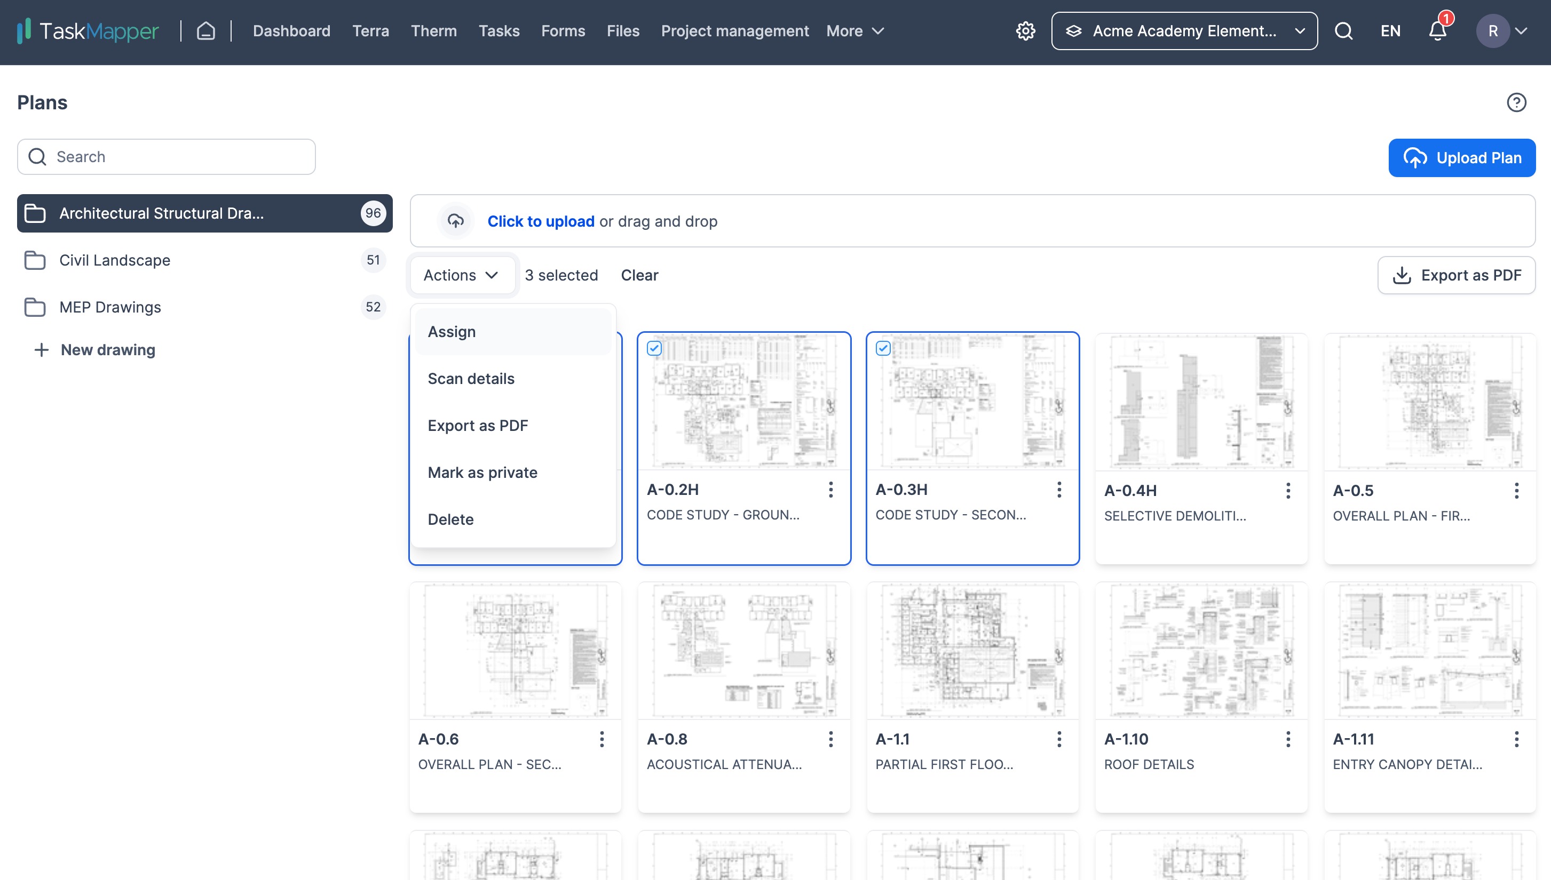Screen dimensions: 1551x880
Task: Click the 96 count badge
Action: (373, 213)
